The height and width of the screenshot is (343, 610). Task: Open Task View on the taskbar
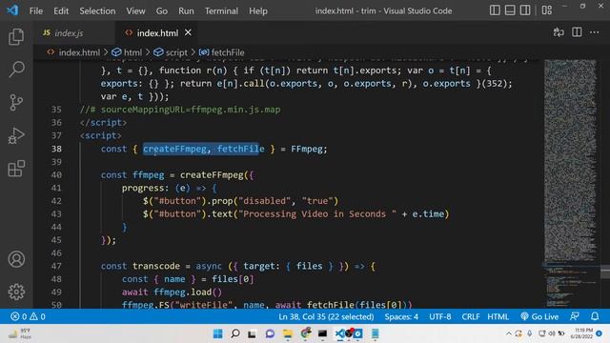tap(252, 333)
